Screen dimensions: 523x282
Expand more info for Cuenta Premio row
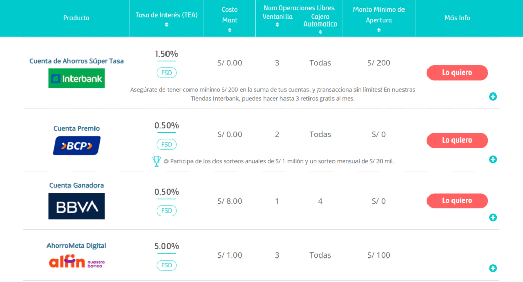point(493,159)
